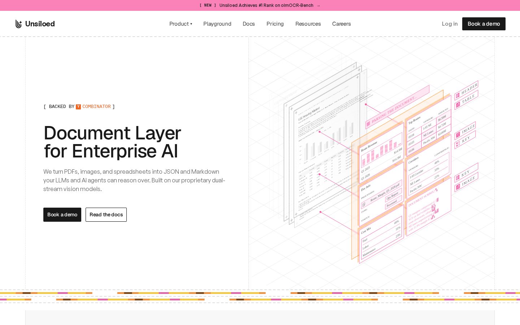Click the Read the docs button
This screenshot has height=325, width=520.
point(106,214)
